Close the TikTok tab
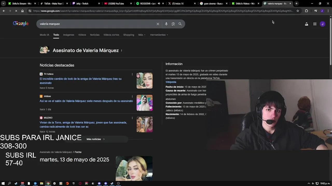This screenshot has width=332, height=186. coord(67,4)
